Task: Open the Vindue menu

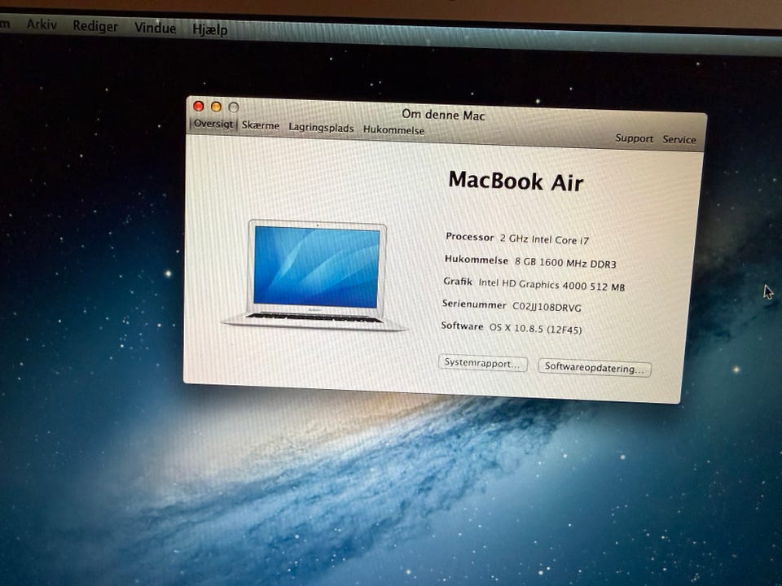Action: pyautogui.click(x=155, y=28)
